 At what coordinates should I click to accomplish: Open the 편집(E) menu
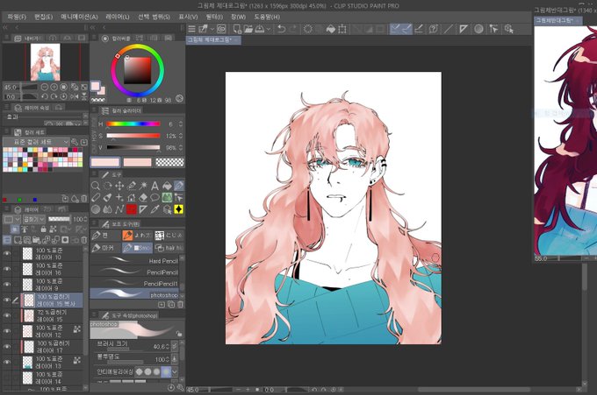pyautogui.click(x=43, y=18)
